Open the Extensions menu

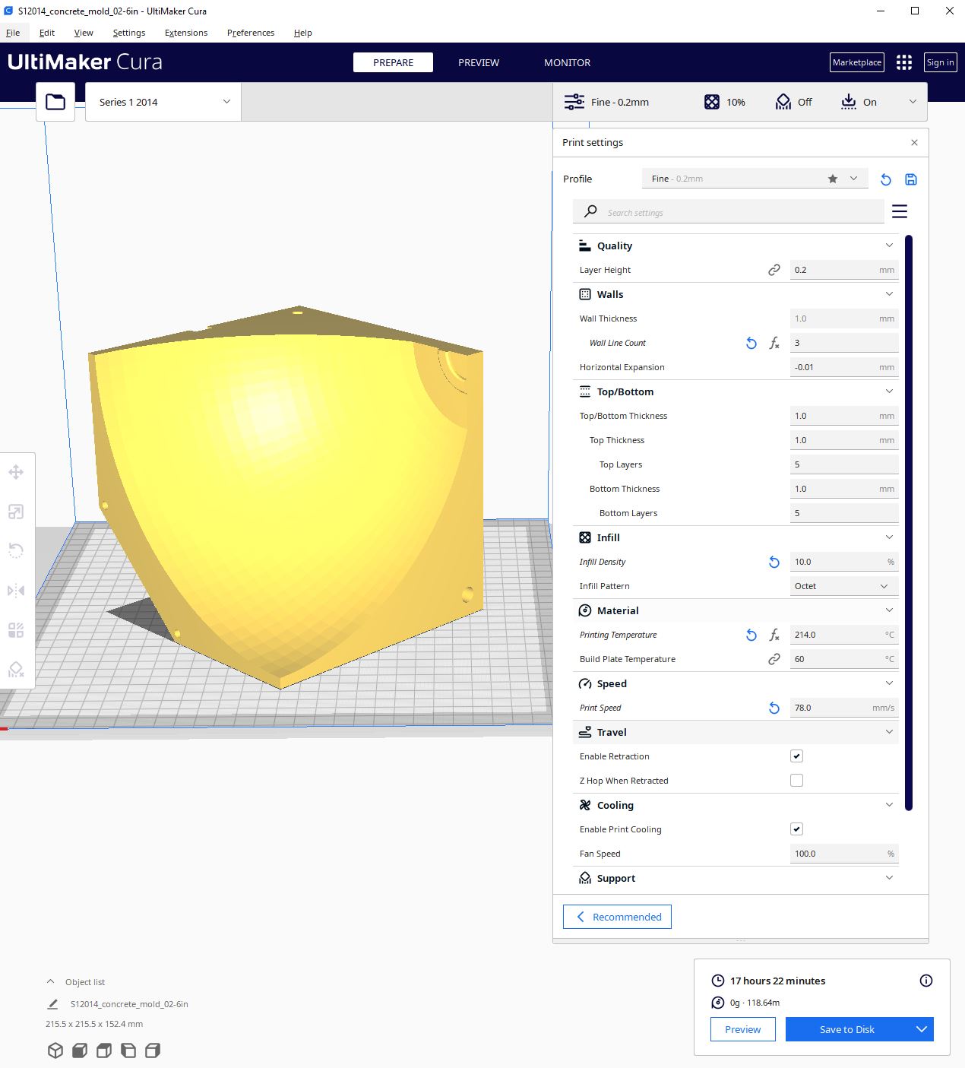click(x=186, y=33)
